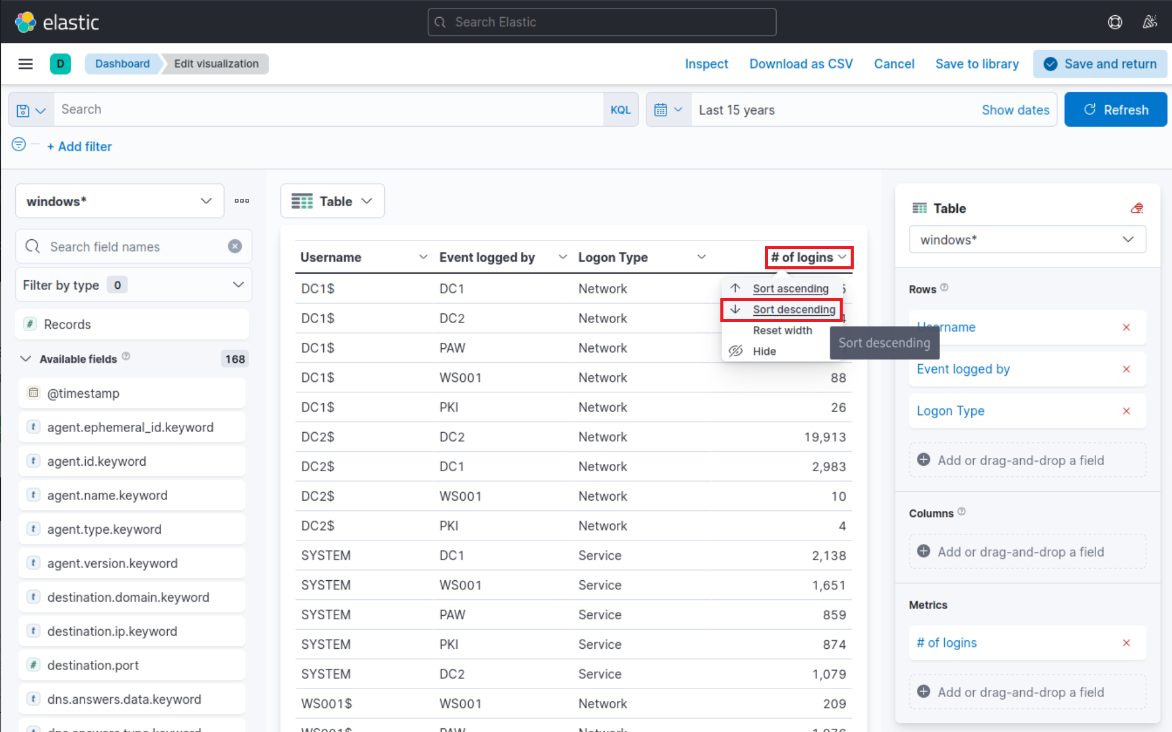Open the main navigation hamburger menu
Image resolution: width=1172 pixels, height=732 pixels.
coord(26,64)
